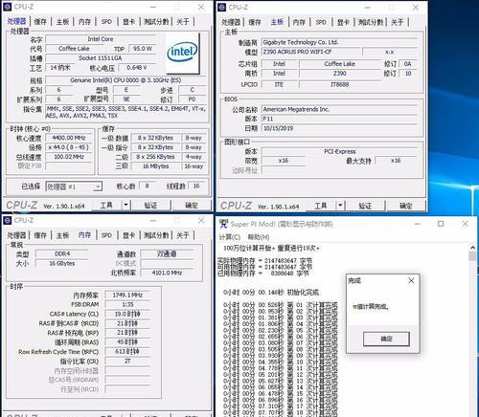Open the SPD tab in memory window

pyautogui.click(x=106, y=235)
